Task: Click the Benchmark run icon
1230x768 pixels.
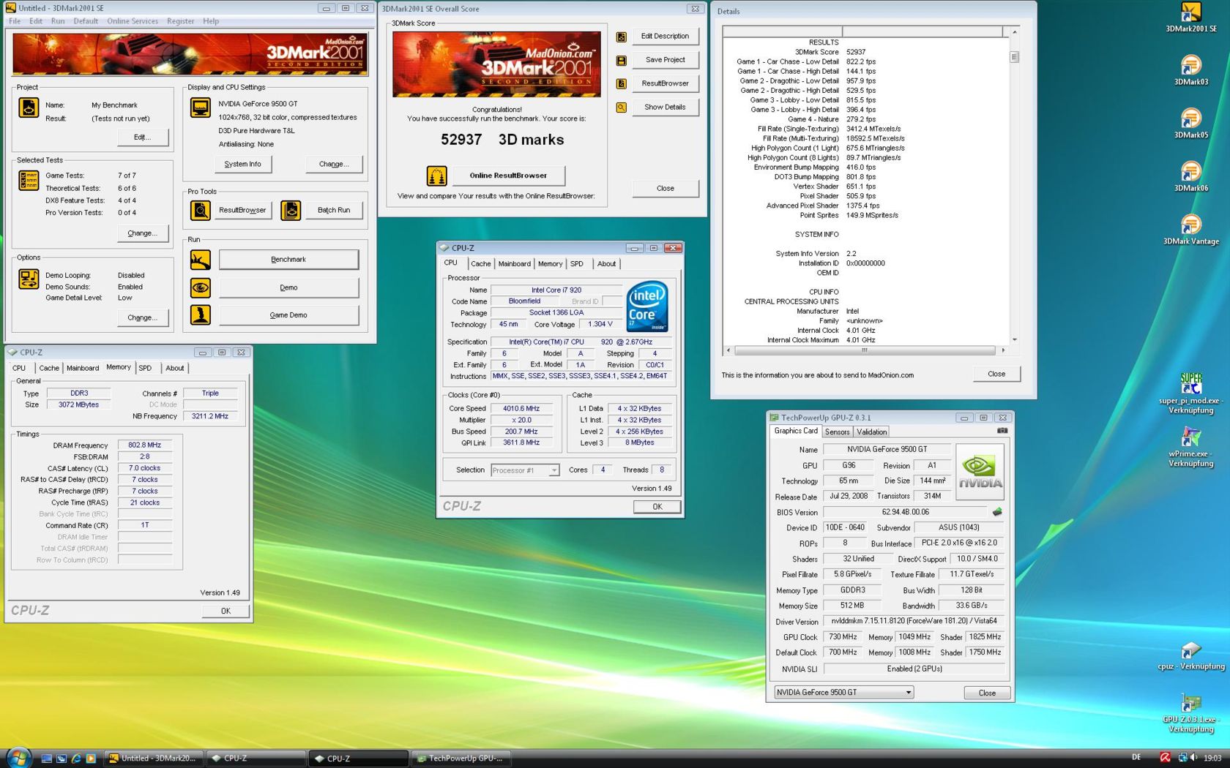Action: coord(200,260)
